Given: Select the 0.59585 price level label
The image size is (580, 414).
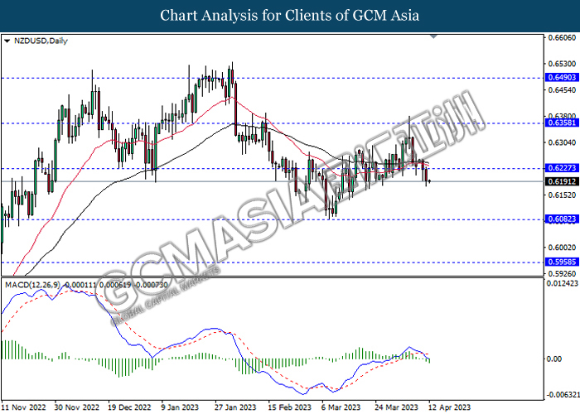Looking at the screenshot, I should (x=562, y=262).
